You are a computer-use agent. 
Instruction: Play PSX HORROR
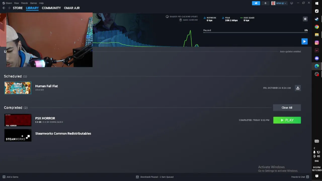click(x=287, y=120)
